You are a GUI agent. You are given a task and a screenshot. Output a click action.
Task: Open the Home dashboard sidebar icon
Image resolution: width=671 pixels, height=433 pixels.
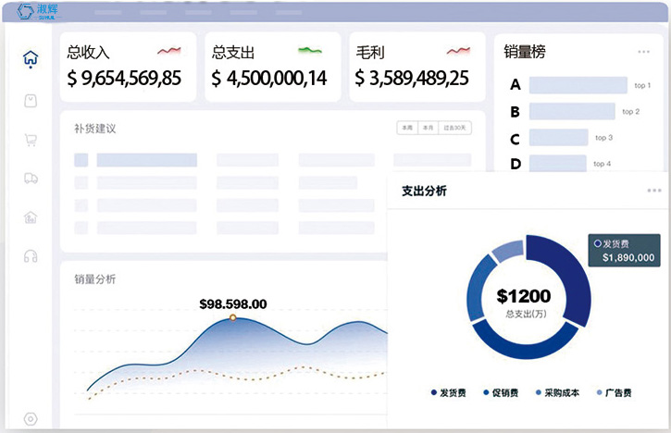click(31, 58)
